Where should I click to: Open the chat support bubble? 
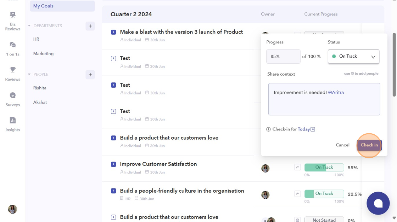pyautogui.click(x=378, y=203)
